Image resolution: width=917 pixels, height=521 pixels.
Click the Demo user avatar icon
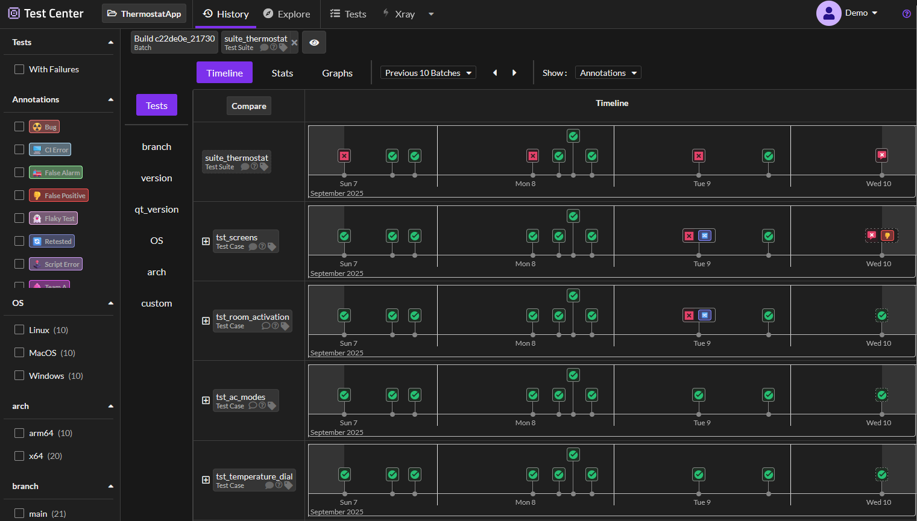pos(828,13)
